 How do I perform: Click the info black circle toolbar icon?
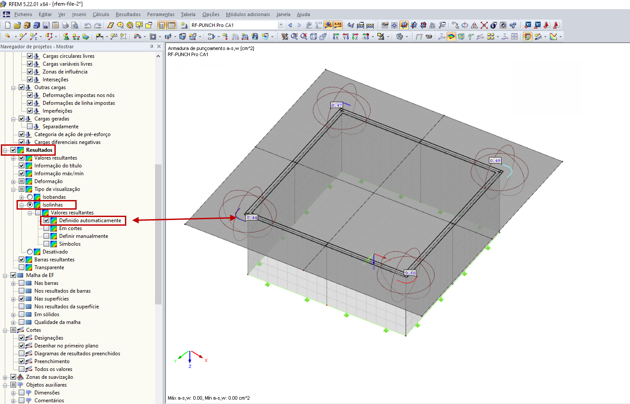[x=494, y=25]
